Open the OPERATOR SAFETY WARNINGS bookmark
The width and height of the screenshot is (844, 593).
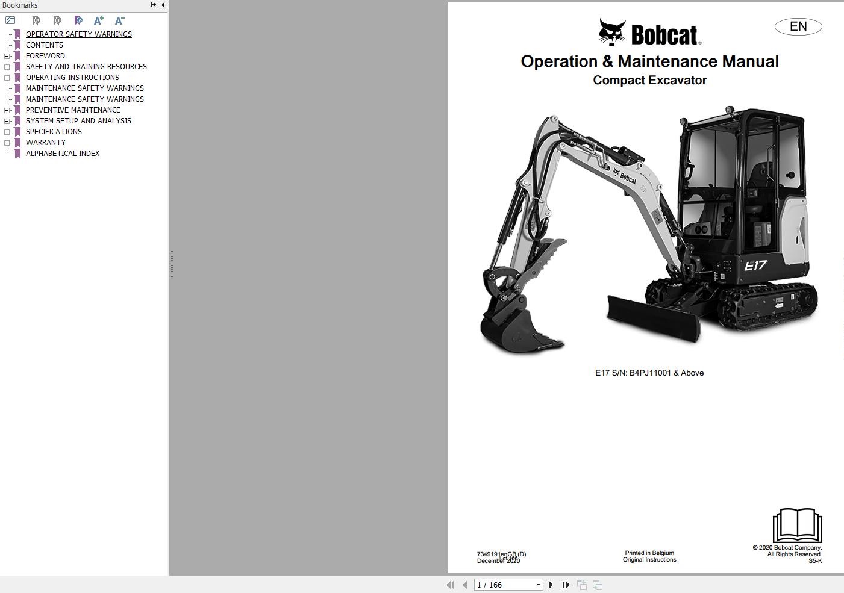tap(79, 34)
